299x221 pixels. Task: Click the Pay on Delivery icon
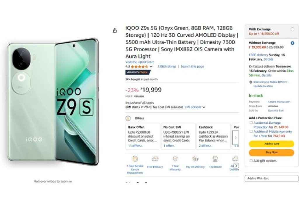coord(195,159)
